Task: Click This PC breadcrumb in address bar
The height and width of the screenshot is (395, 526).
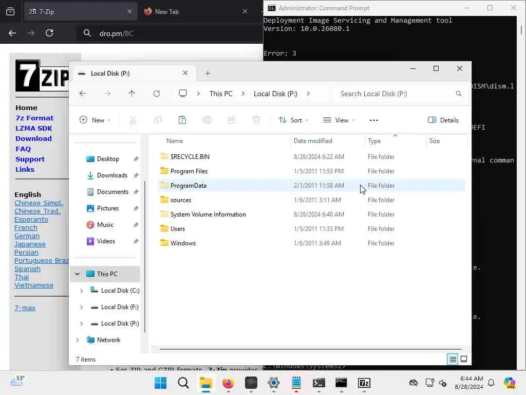Action: (x=221, y=94)
